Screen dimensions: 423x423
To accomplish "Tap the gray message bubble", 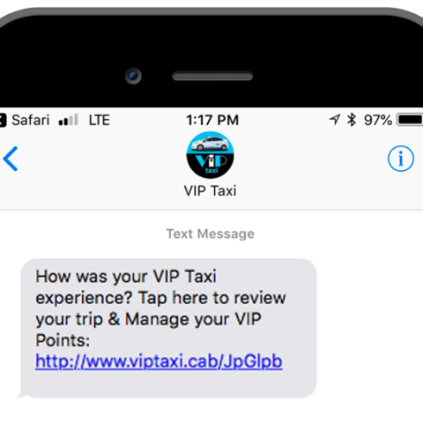I will point(168,329).
